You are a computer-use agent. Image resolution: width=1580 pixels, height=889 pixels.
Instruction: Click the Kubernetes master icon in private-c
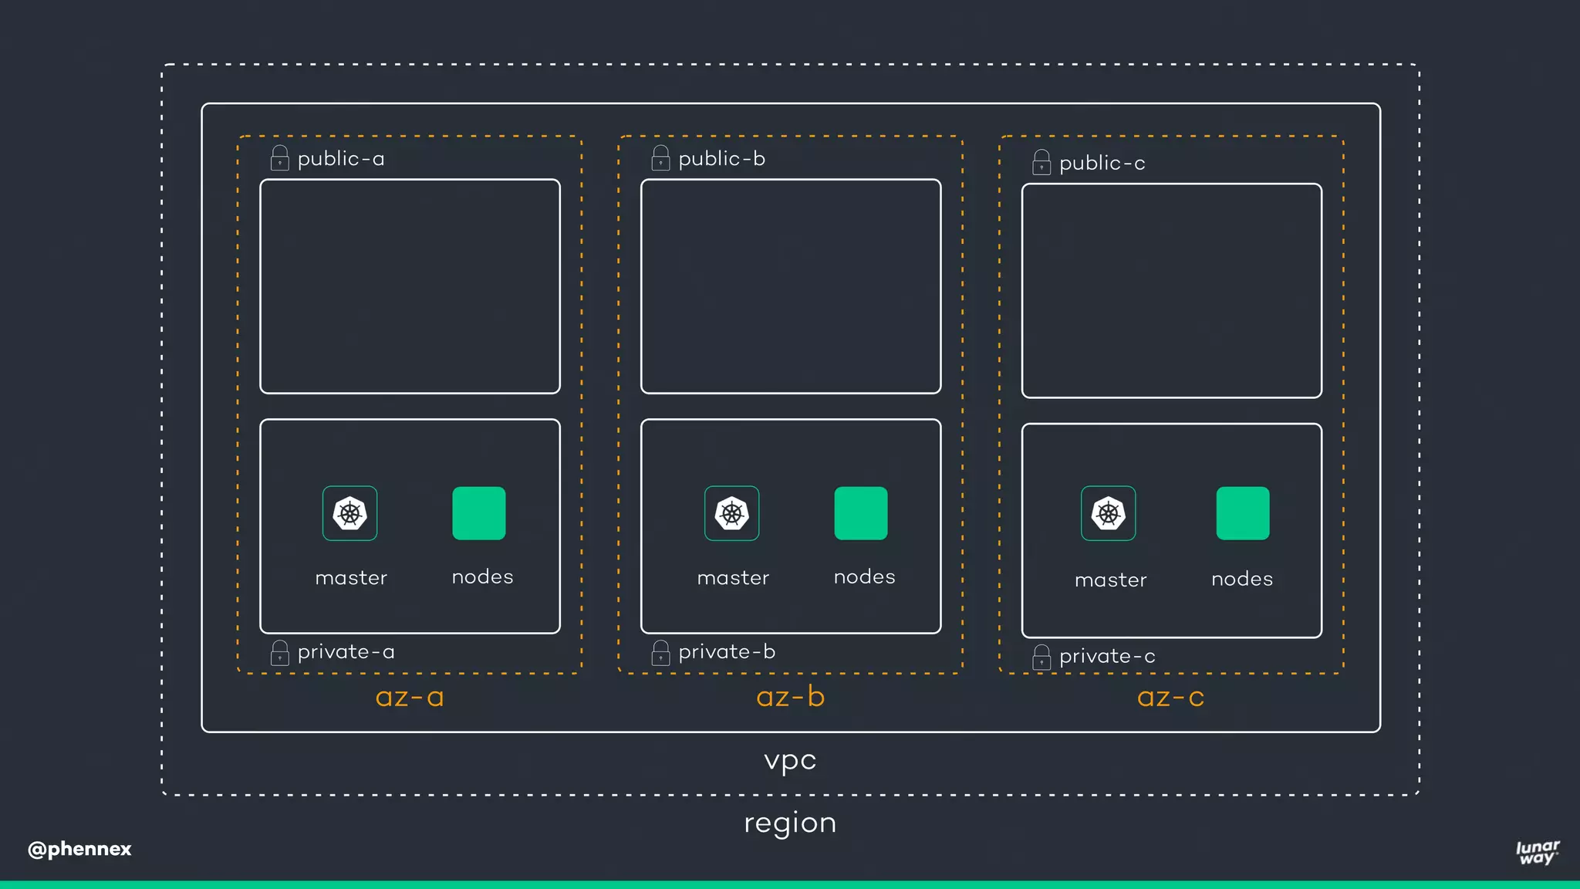tap(1108, 513)
